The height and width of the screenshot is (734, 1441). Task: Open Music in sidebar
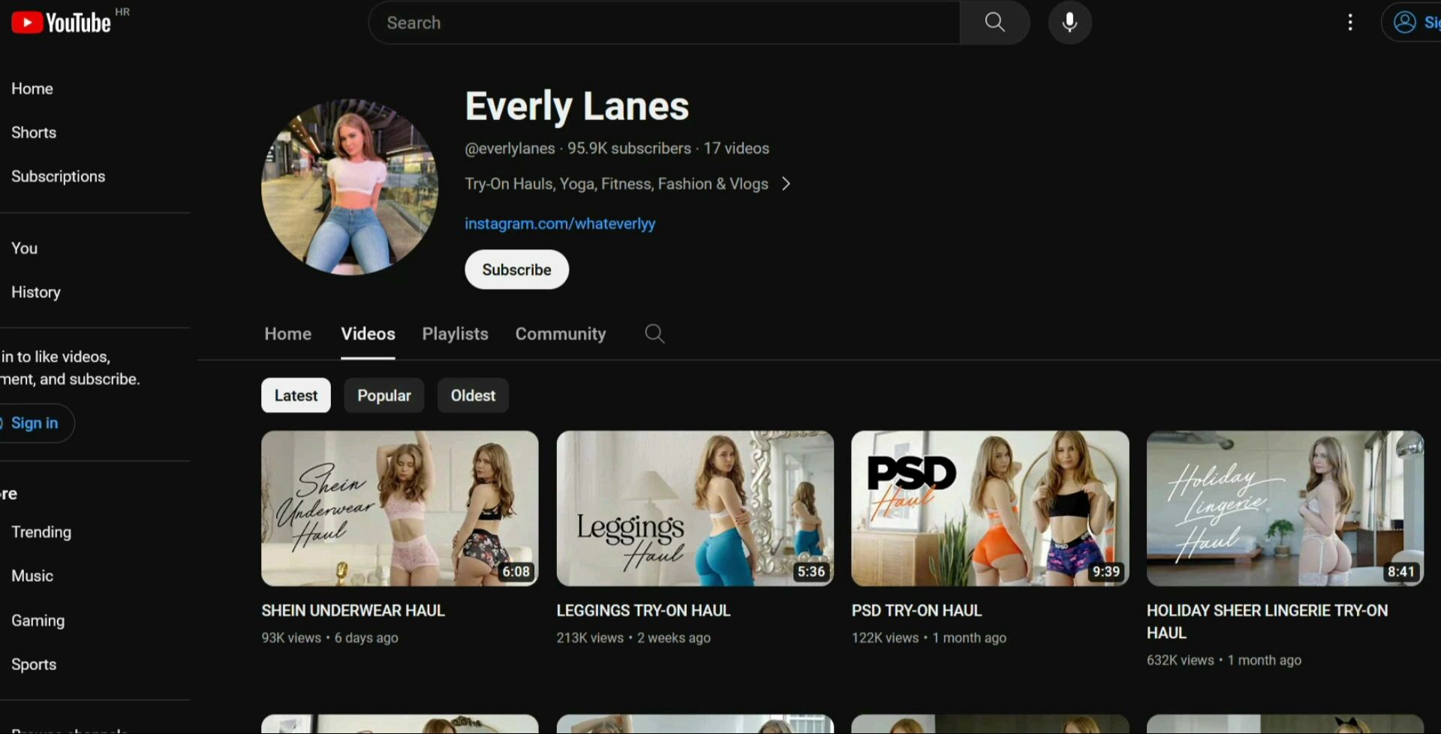click(32, 576)
